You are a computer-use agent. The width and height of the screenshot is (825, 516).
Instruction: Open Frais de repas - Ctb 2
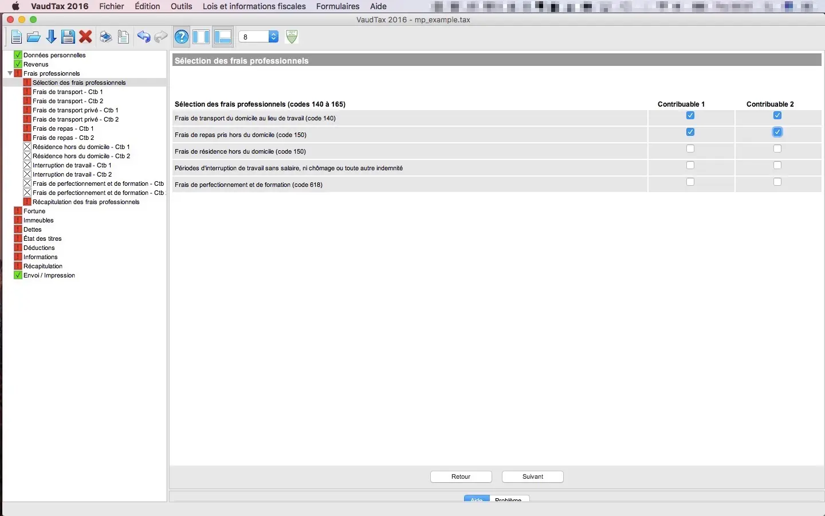(64, 138)
